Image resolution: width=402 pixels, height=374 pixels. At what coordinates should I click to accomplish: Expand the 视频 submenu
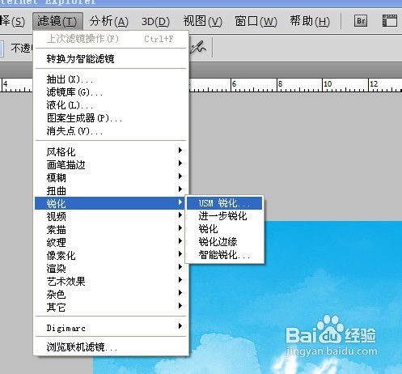pos(111,216)
